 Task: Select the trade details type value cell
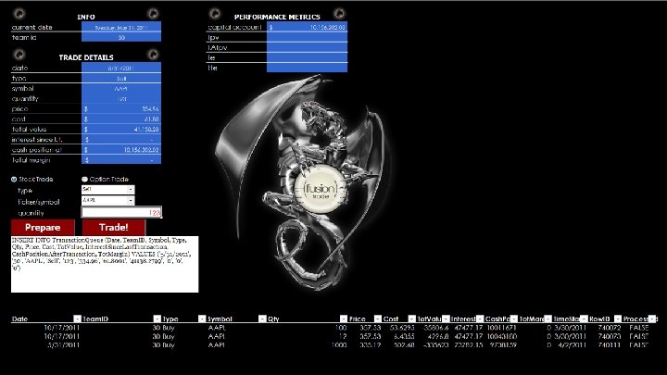[x=121, y=78]
